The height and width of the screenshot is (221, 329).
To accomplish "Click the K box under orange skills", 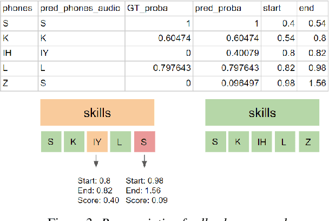I will pyautogui.click(x=74, y=142).
